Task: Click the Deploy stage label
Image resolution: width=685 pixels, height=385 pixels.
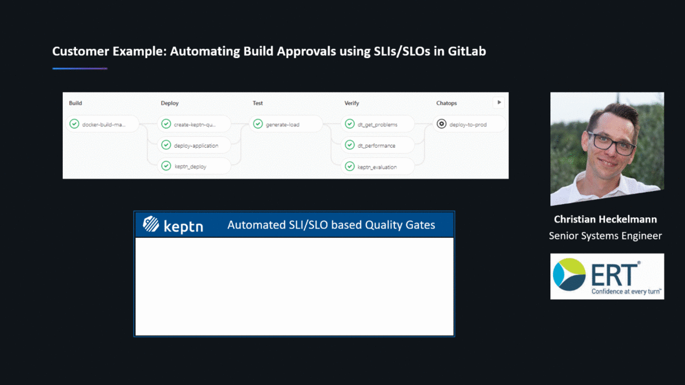Action: click(x=170, y=103)
